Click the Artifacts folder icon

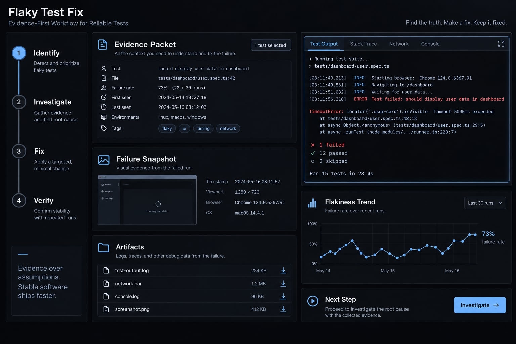pos(103,248)
